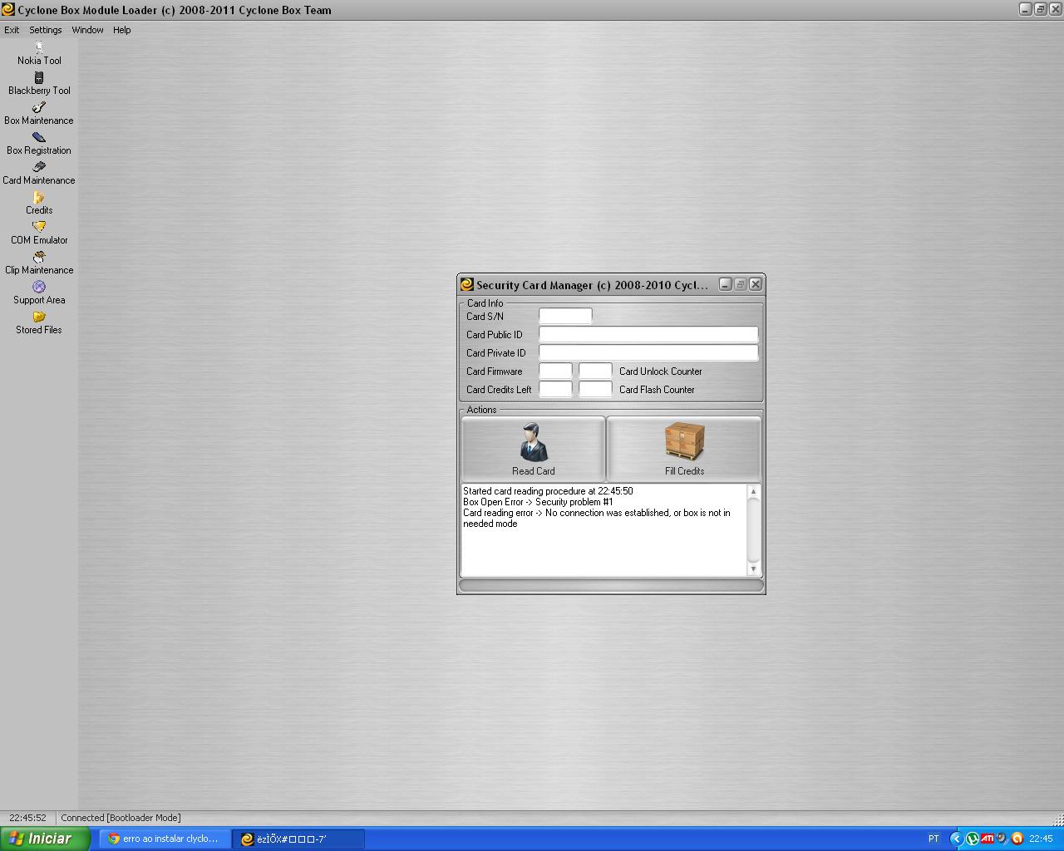Open the Nokia Tool module
This screenshot has width=1064, height=851.
(x=39, y=54)
